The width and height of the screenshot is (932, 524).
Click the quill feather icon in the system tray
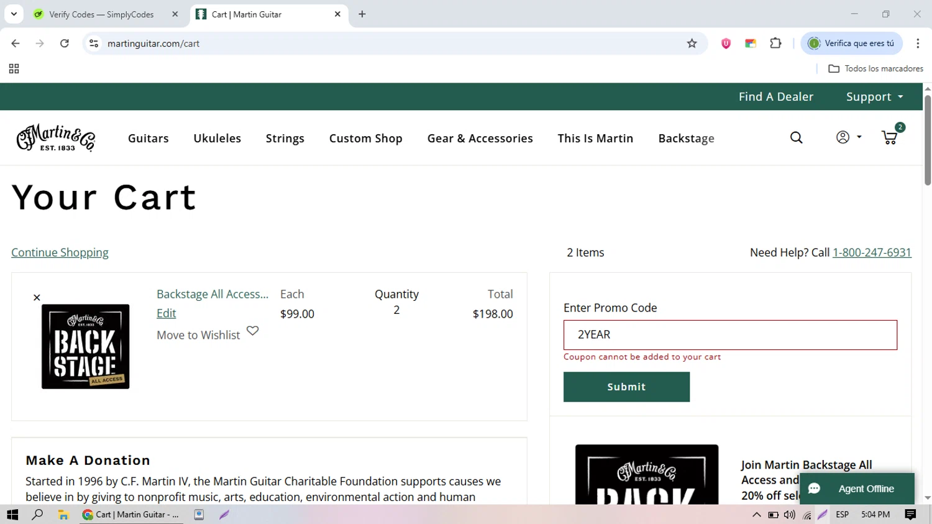pyautogui.click(x=823, y=515)
